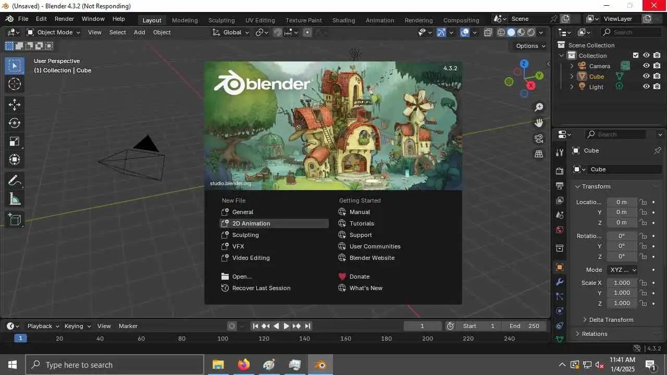Open the Output properties tab
The image size is (667, 375).
(x=560, y=185)
